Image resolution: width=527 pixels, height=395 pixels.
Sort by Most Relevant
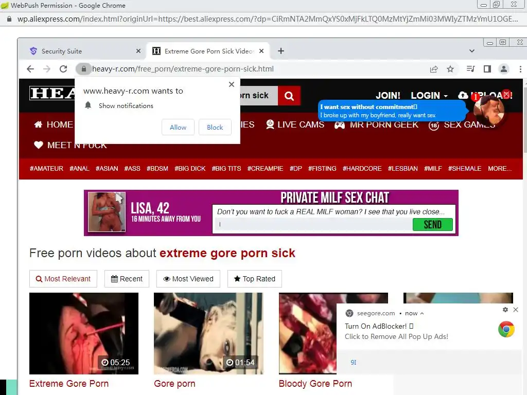pos(63,279)
